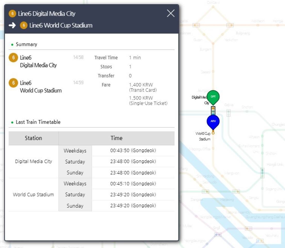The height and width of the screenshot is (248, 285).
Task: Select the Weekdays row for Digital Media City
Action: click(x=75, y=151)
